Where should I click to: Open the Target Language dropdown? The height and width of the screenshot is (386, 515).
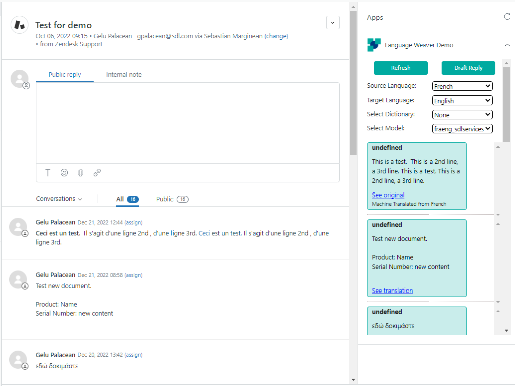[462, 100]
